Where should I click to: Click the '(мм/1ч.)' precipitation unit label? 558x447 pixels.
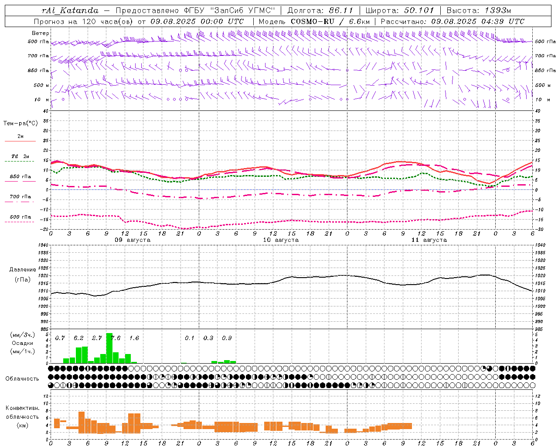[22, 351]
